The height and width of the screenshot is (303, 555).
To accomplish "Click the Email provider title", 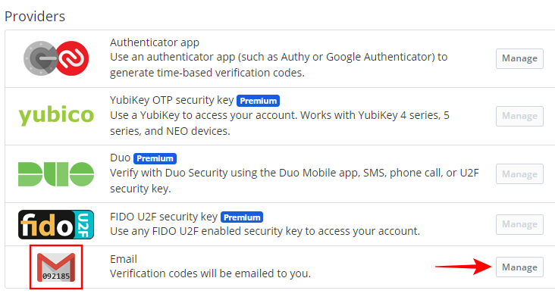I will pos(124,259).
